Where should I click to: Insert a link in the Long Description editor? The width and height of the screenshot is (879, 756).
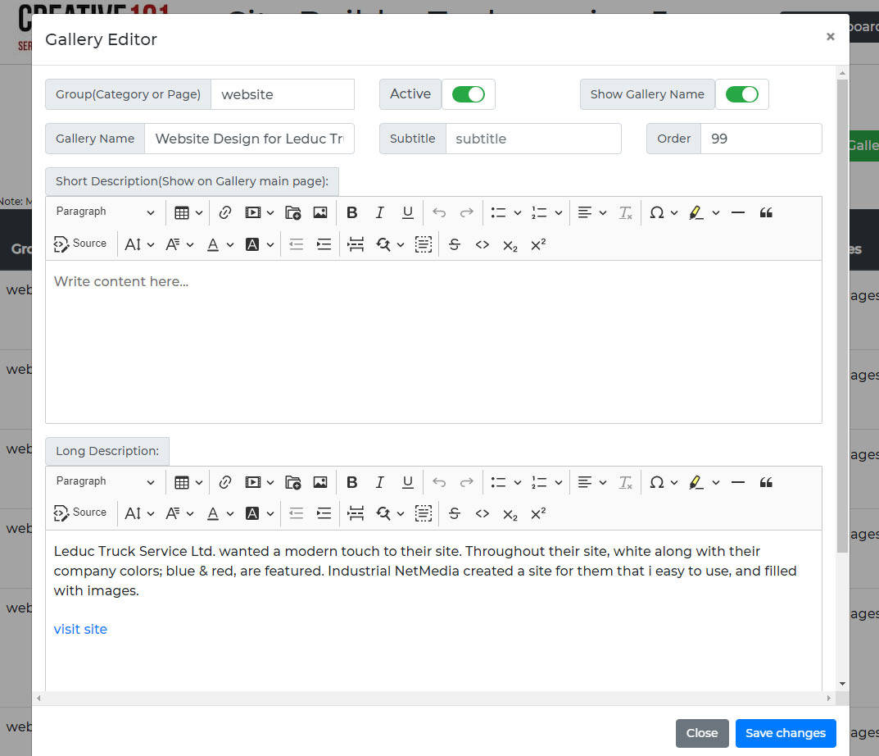coord(225,482)
